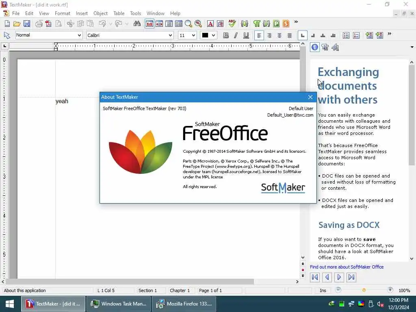
Task: Click the zoom slider handle in status bar
Action: (x=364, y=290)
